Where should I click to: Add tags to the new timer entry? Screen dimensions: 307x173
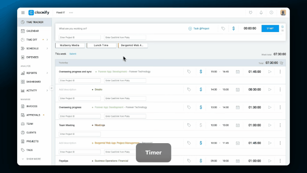[223, 29]
